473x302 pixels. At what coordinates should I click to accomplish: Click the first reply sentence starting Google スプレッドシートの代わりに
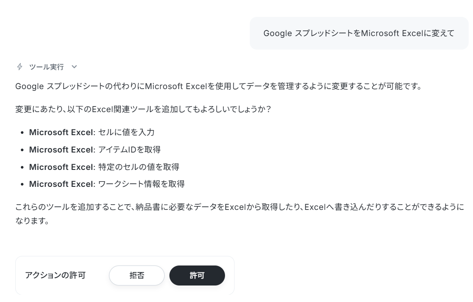click(219, 86)
